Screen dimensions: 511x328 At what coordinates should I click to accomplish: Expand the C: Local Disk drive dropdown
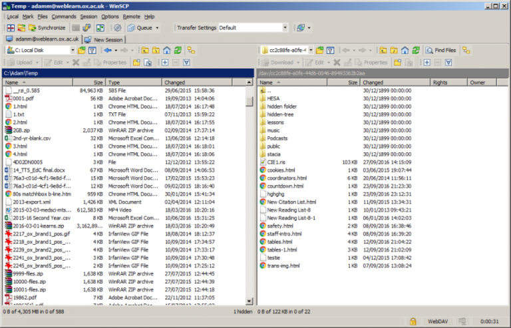[x=70, y=50]
